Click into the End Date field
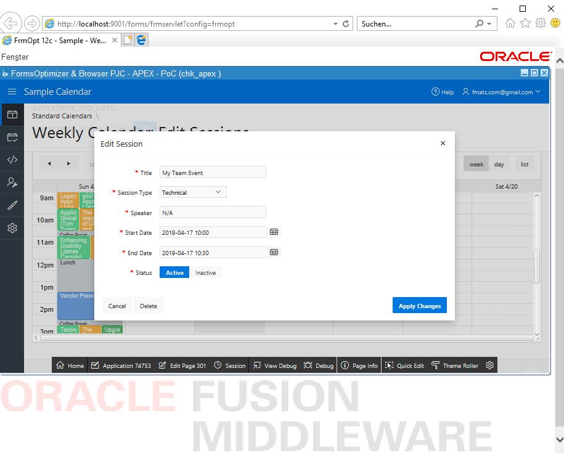The image size is (564, 453). [x=213, y=253]
